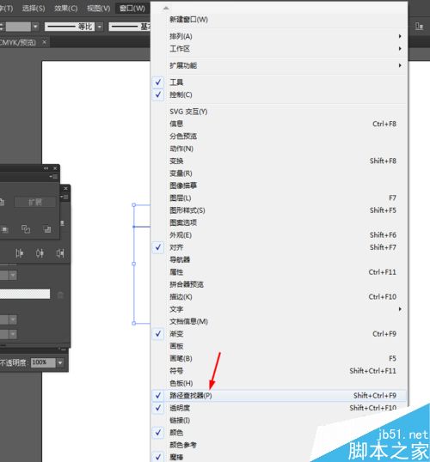
Task: Close the Pathfinder panel group
Action: point(55,168)
